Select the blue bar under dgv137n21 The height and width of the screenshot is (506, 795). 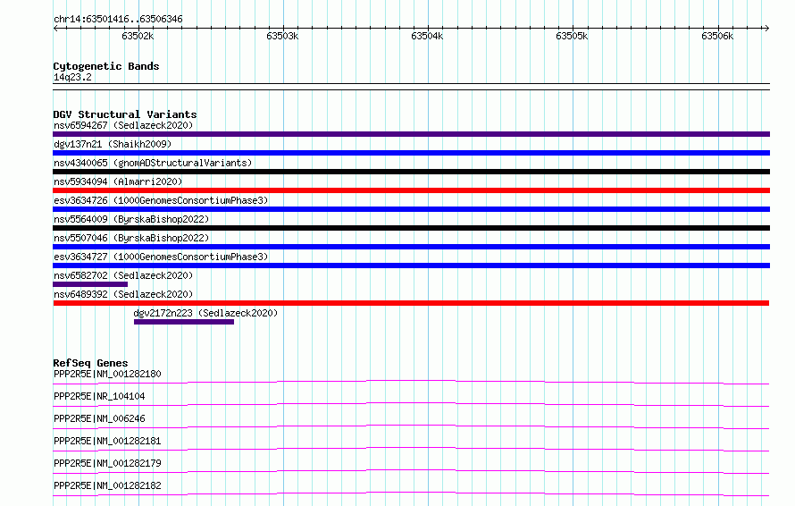411,153
